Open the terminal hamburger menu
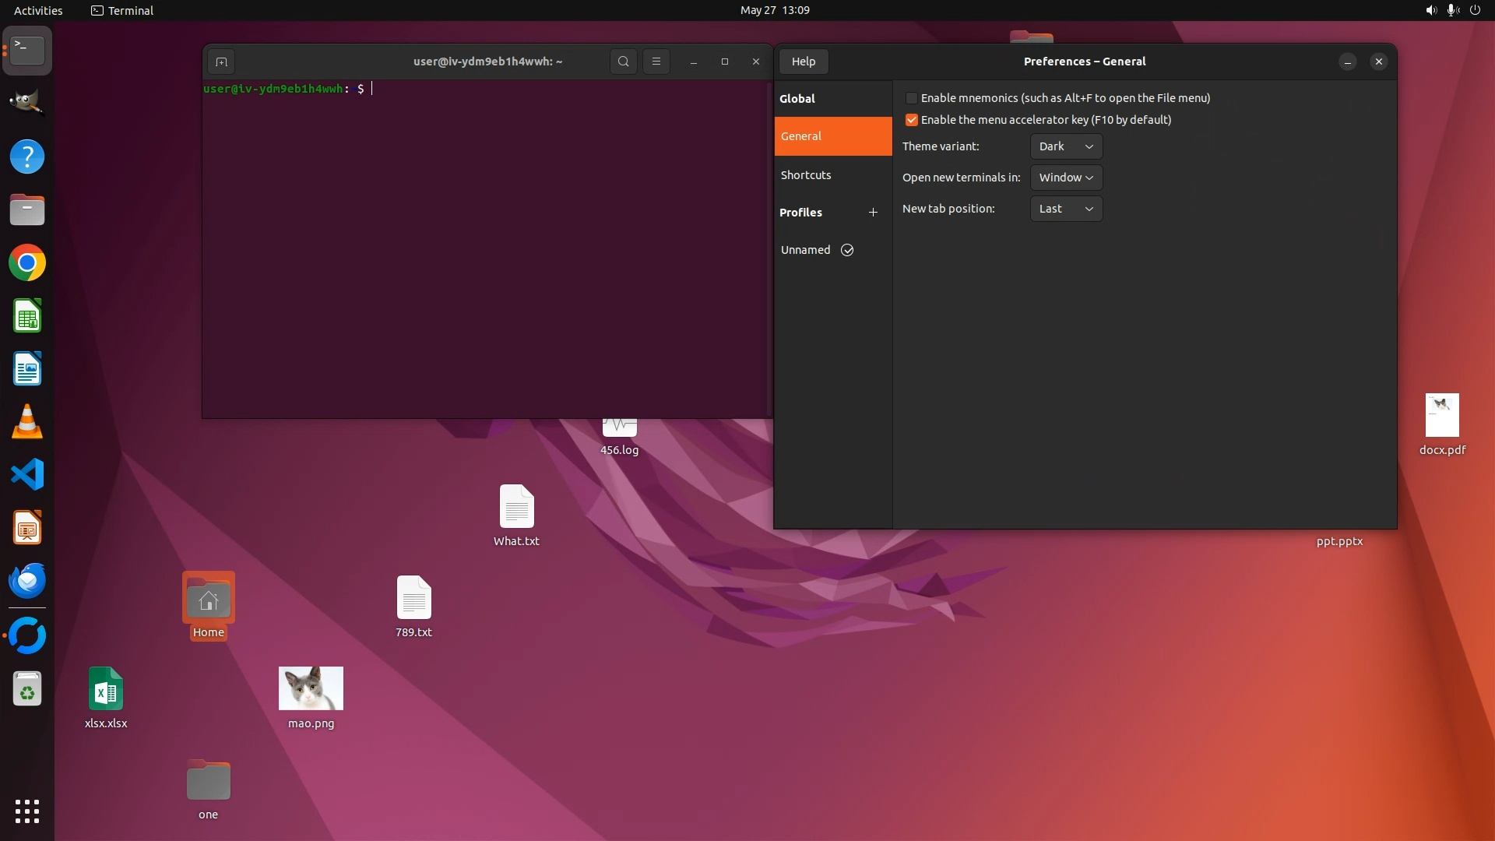The width and height of the screenshot is (1495, 841). tap(656, 62)
